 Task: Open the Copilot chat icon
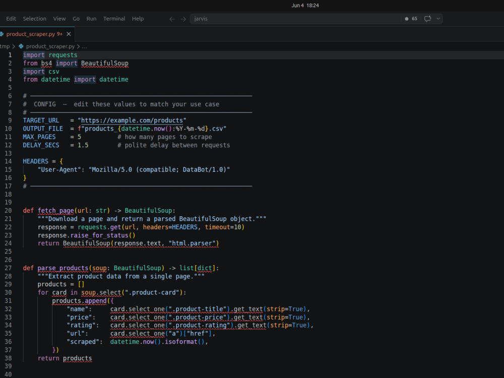click(427, 19)
